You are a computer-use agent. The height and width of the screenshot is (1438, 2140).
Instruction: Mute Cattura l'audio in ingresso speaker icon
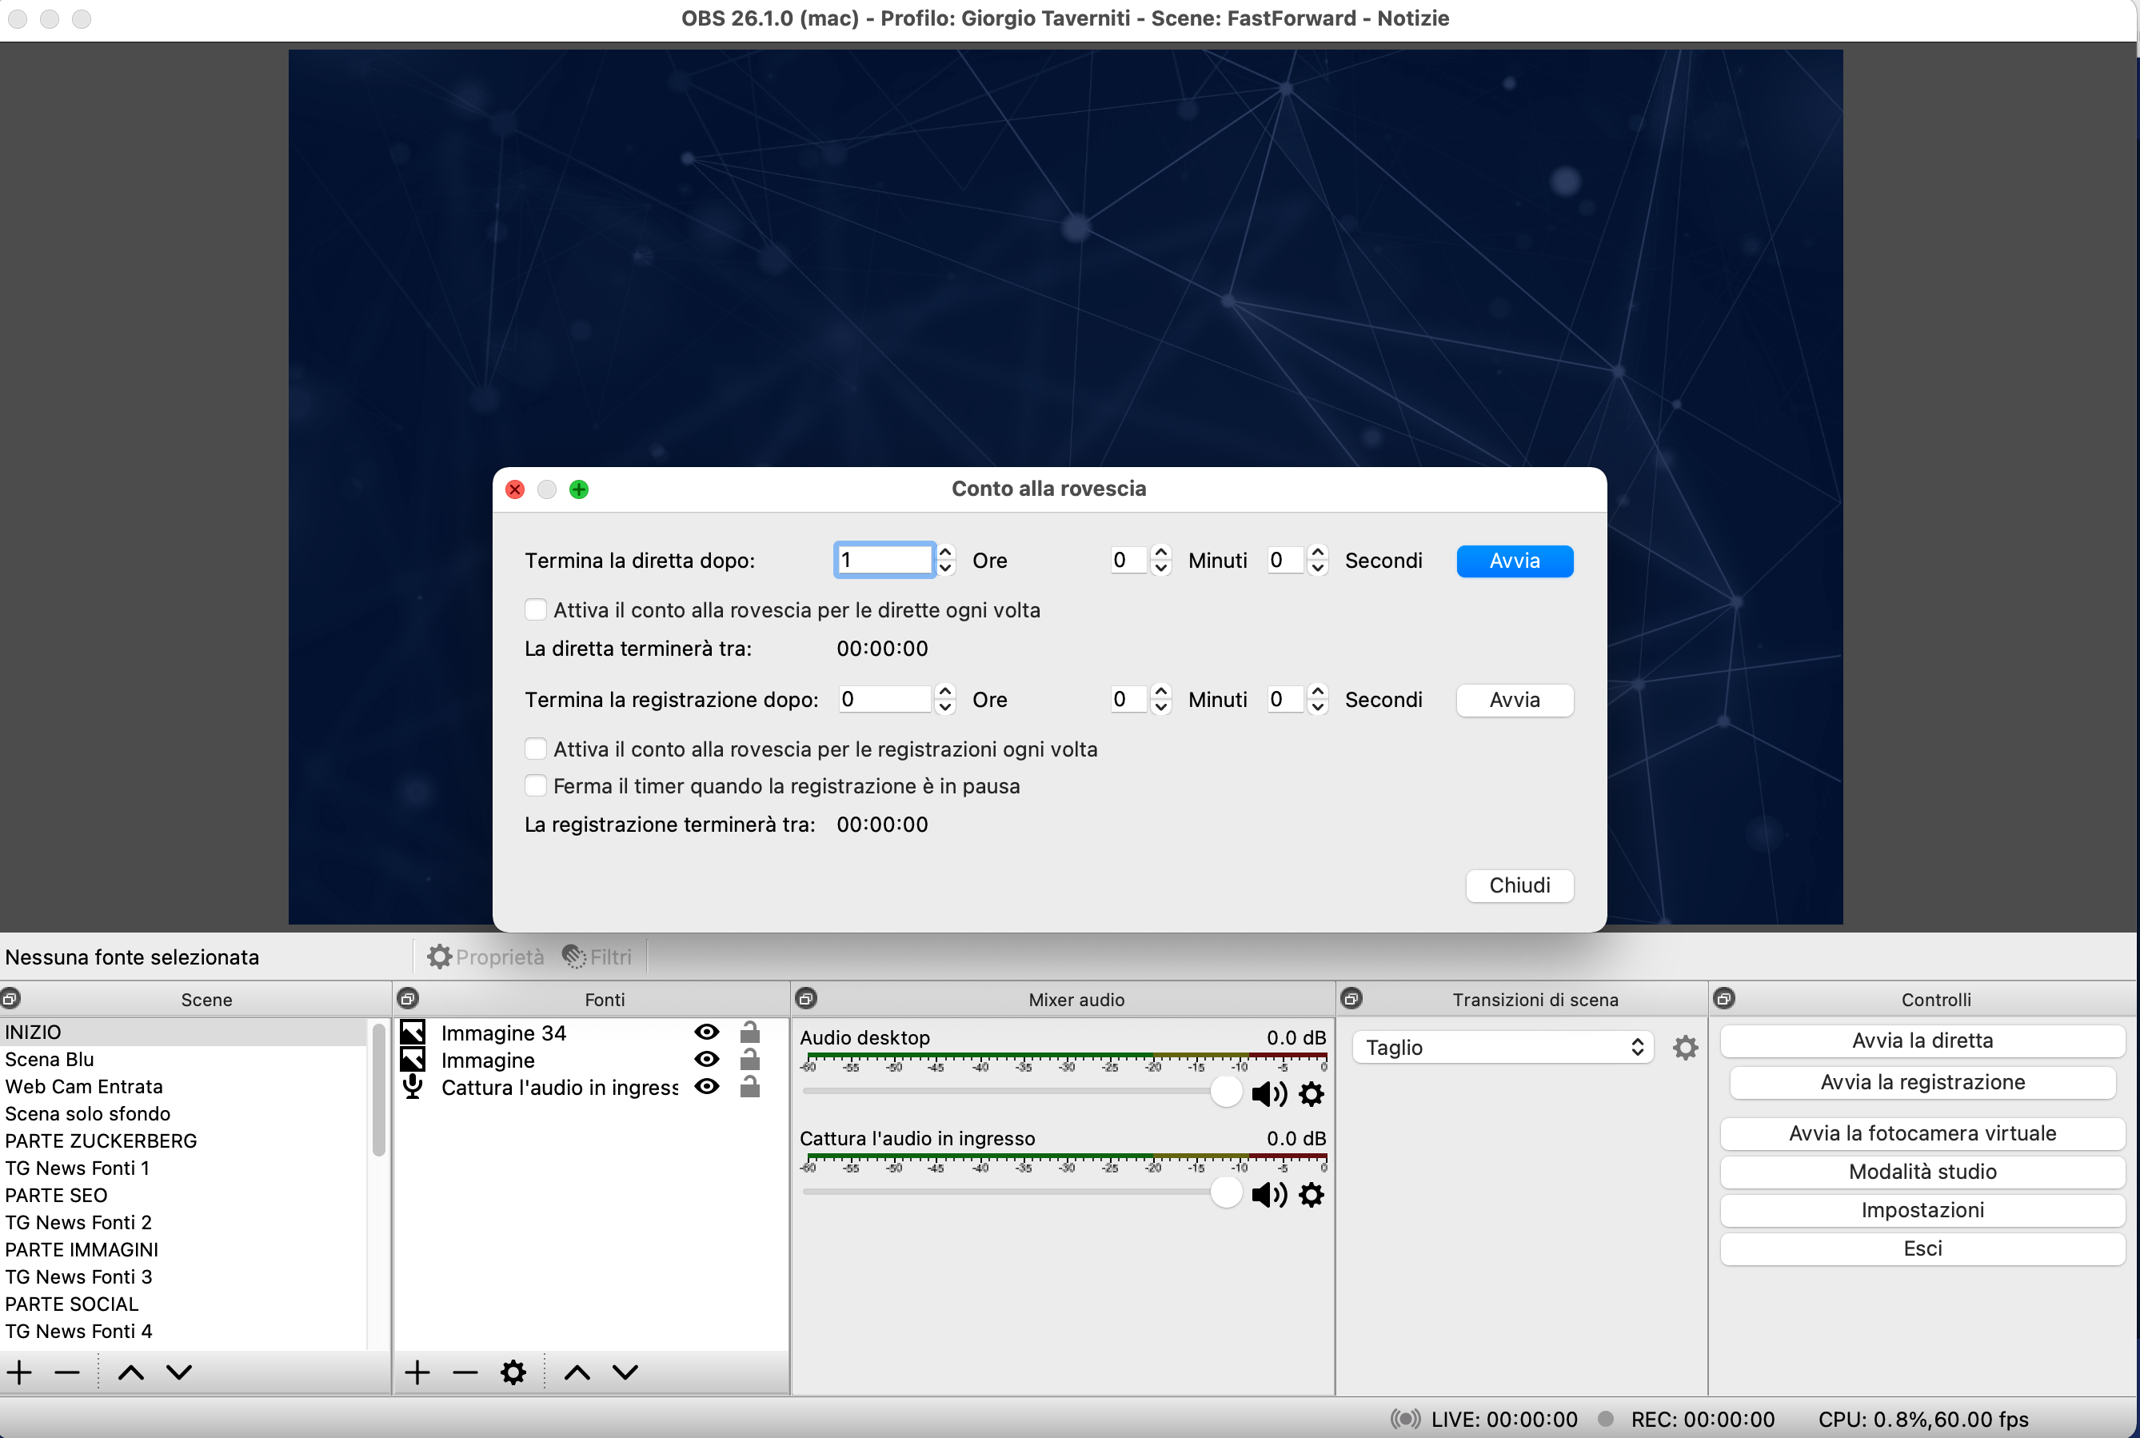coord(1269,1195)
